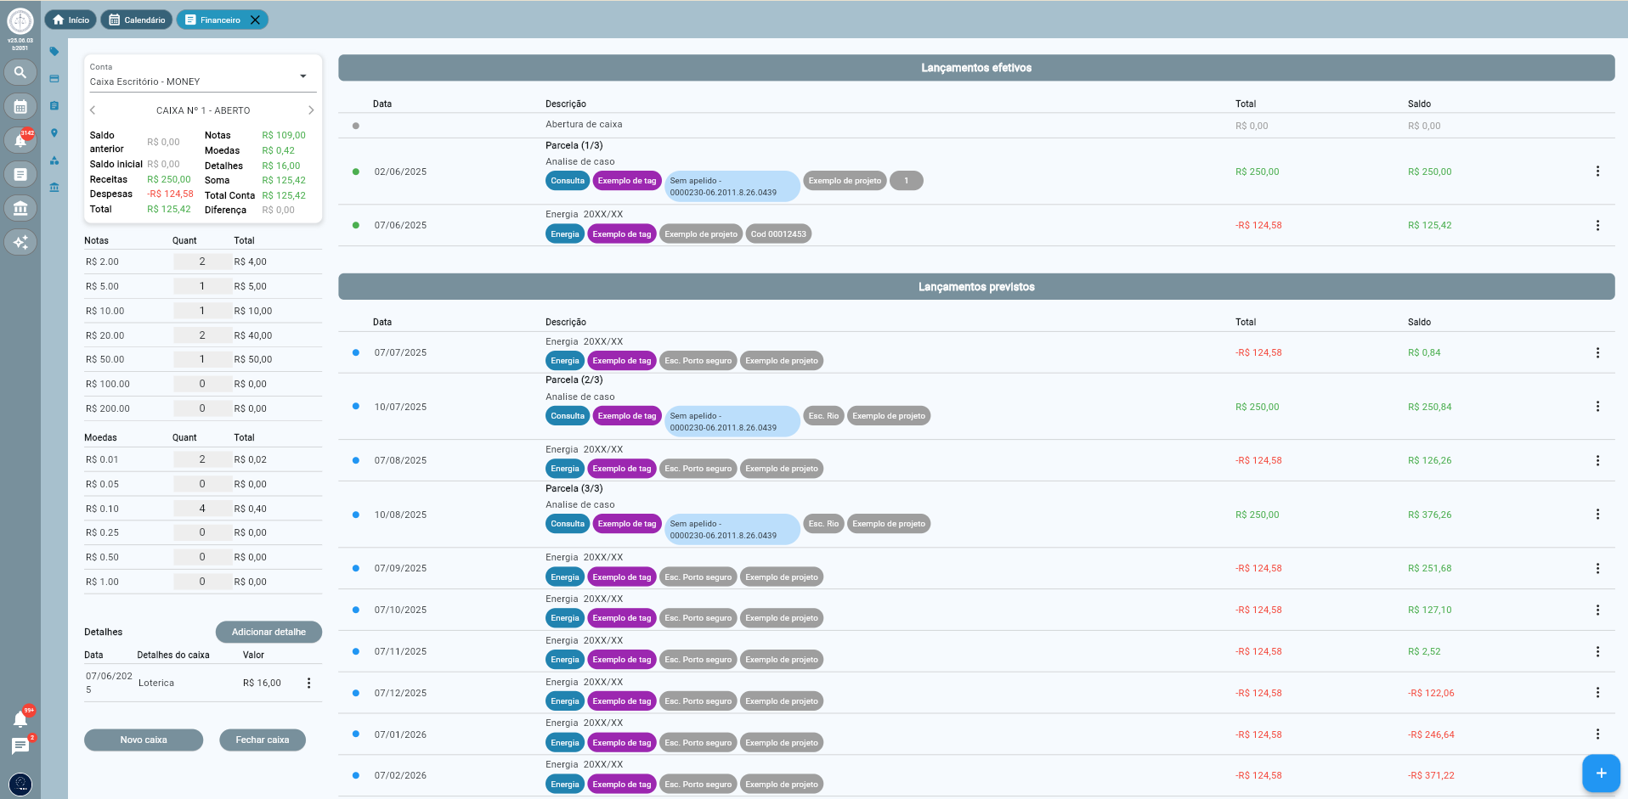Open the search icon in left sidebar
The width and height of the screenshot is (1628, 799).
tap(20, 73)
